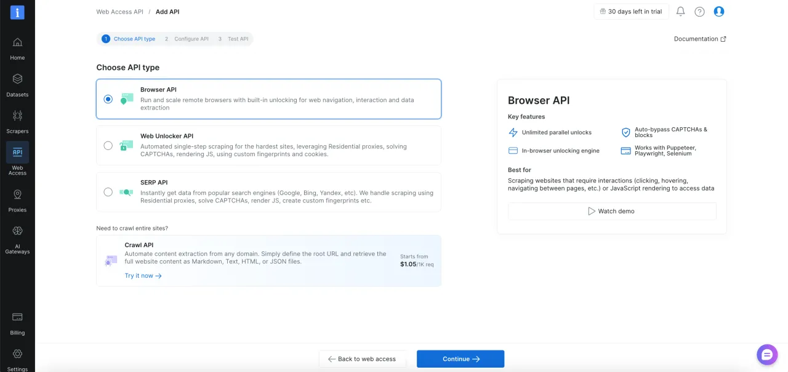Open the user account avatar
The image size is (788, 372).
click(718, 12)
